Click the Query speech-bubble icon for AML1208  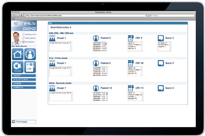(161, 38)
